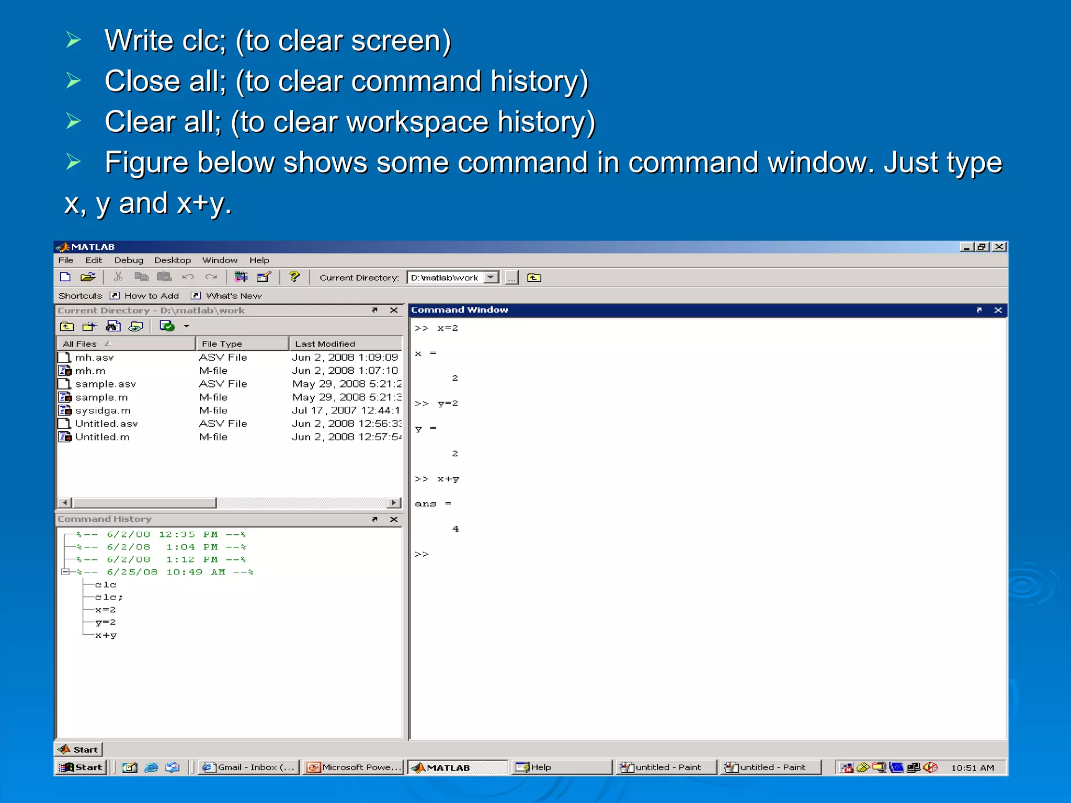Click the Paste icon in toolbar

click(164, 277)
